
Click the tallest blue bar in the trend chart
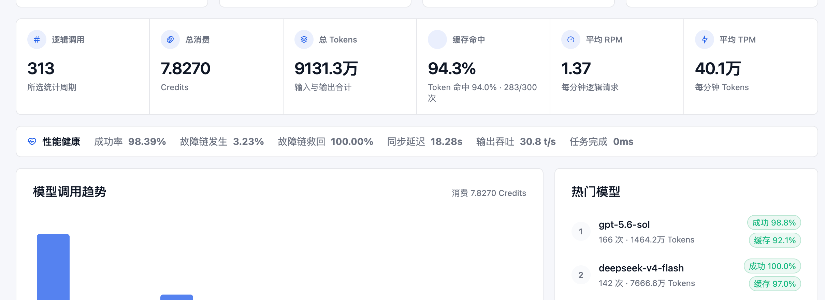point(53,267)
